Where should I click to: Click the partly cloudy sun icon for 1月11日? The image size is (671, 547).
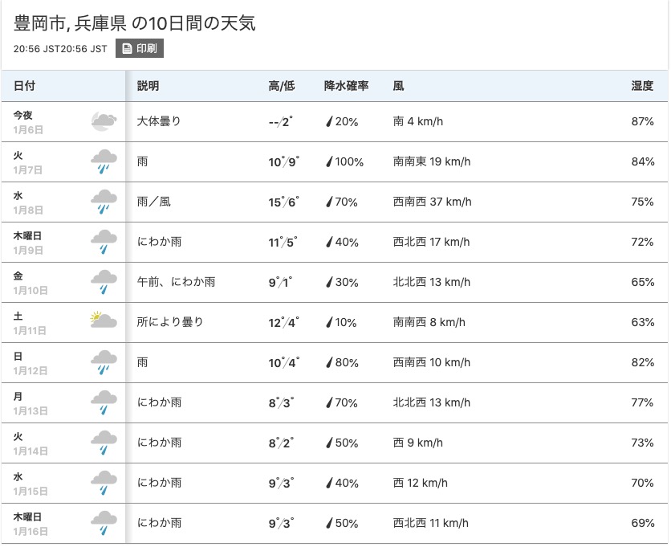point(104,320)
